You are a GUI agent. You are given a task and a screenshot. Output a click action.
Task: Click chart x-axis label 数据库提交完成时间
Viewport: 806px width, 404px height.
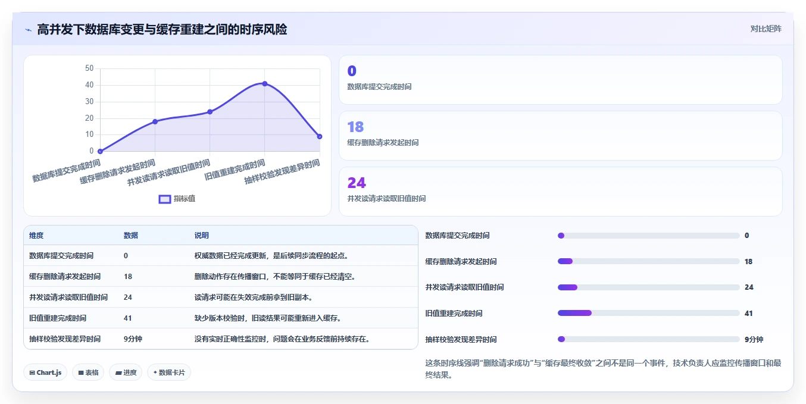[x=65, y=170]
